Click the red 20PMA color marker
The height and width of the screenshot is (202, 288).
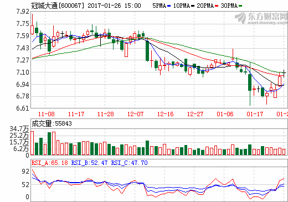(x=217, y=6)
